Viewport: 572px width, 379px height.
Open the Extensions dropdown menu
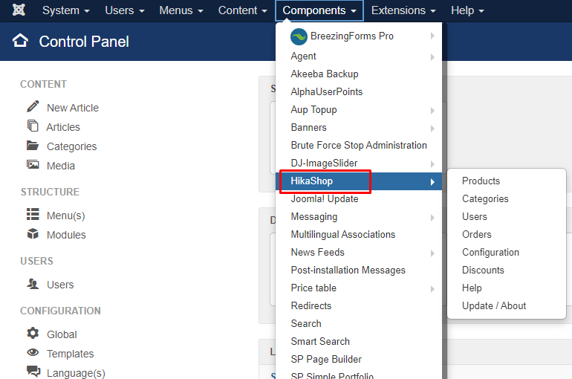[403, 10]
